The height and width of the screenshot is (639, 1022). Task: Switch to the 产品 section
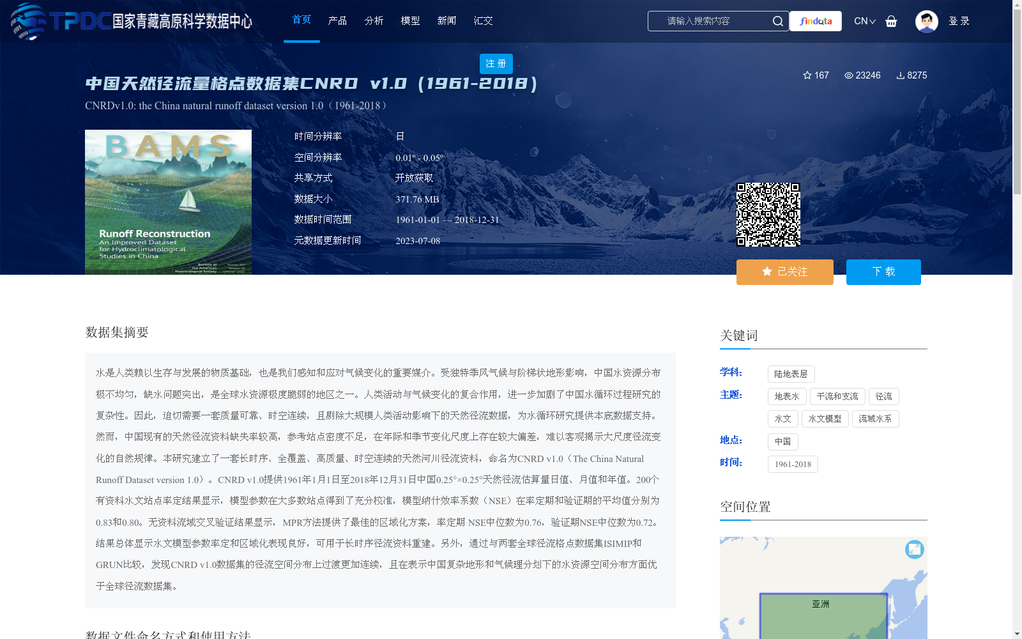pyautogui.click(x=337, y=20)
